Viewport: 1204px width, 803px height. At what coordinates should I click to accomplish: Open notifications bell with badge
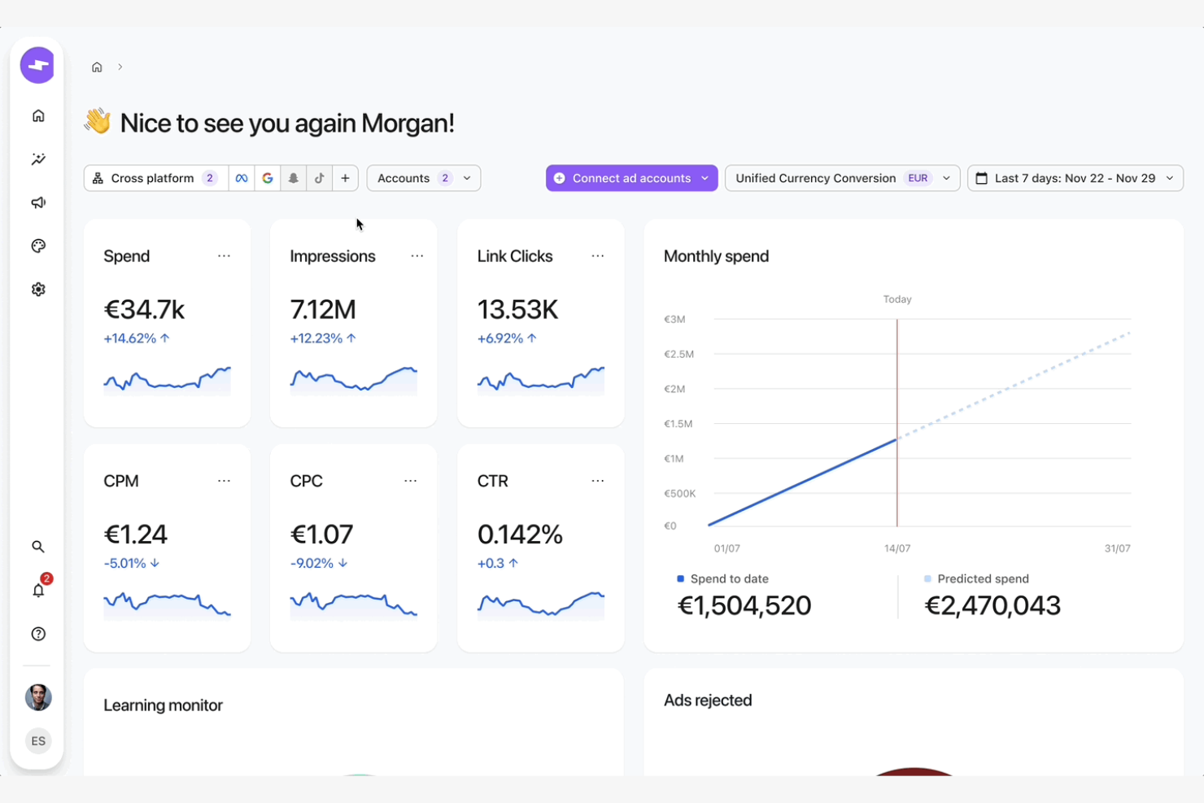click(x=37, y=591)
